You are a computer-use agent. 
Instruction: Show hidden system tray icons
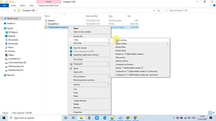pyautogui.click(x=174, y=118)
